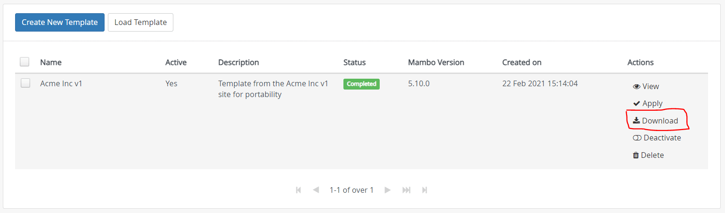Tick the select-all checkbox in header
Viewport: 725px width, 213px height.
[x=24, y=62]
